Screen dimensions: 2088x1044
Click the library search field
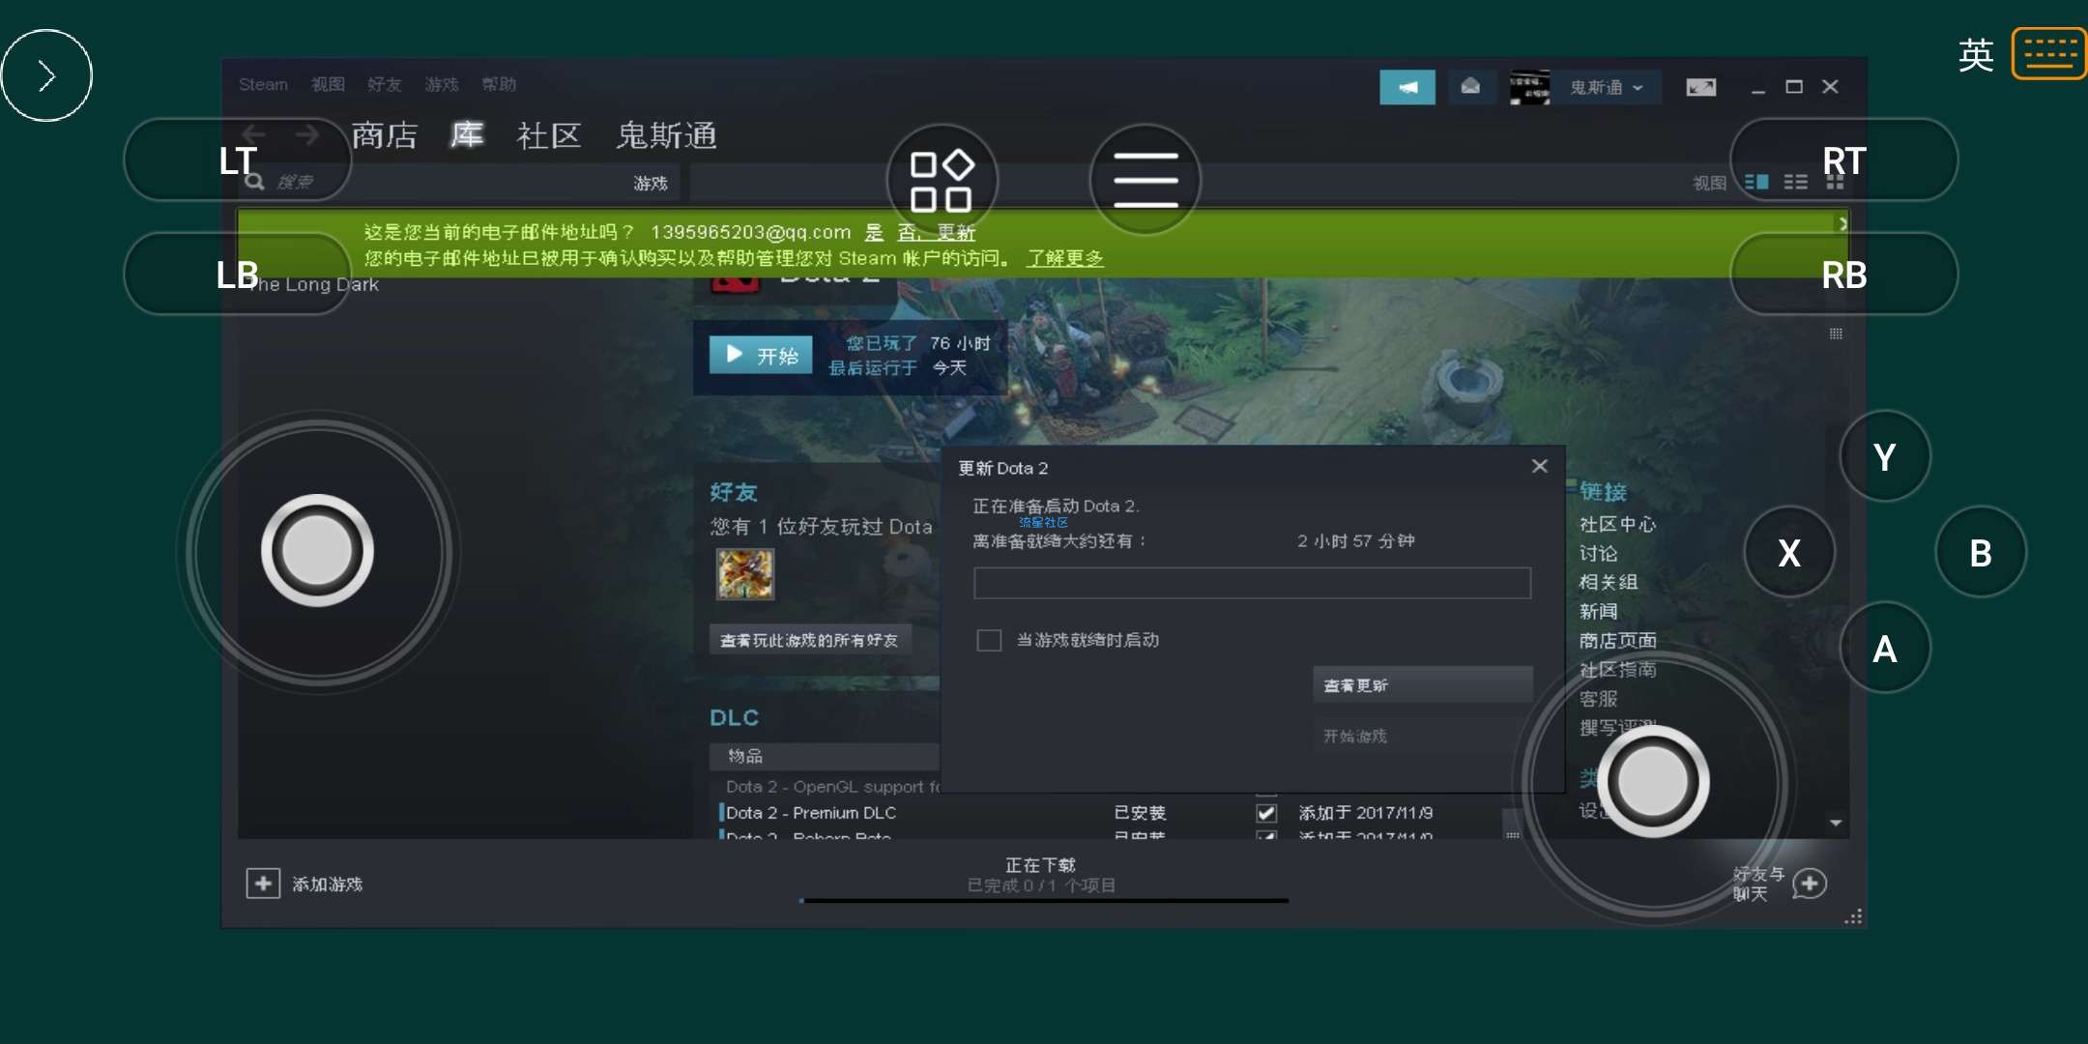425,182
